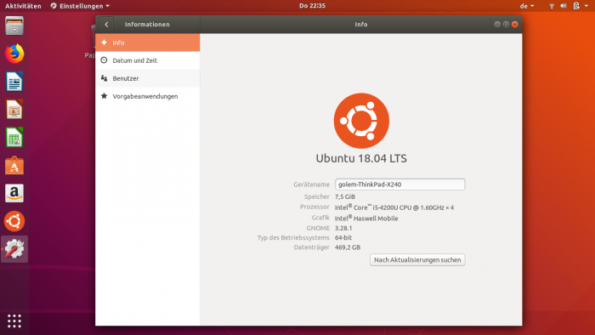Open the Einstellungen app menu

(80, 6)
